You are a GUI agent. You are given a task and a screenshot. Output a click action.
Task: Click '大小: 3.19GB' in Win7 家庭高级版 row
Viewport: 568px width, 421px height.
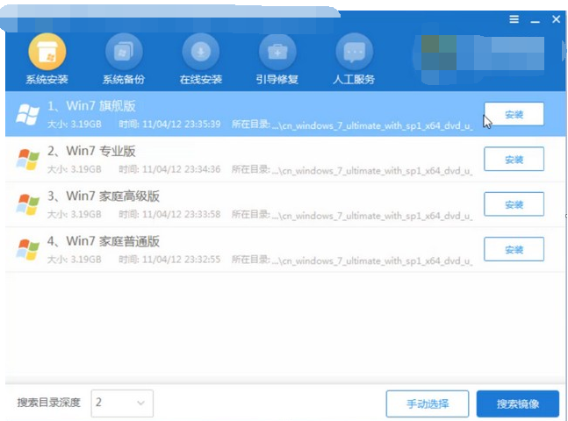75,214
